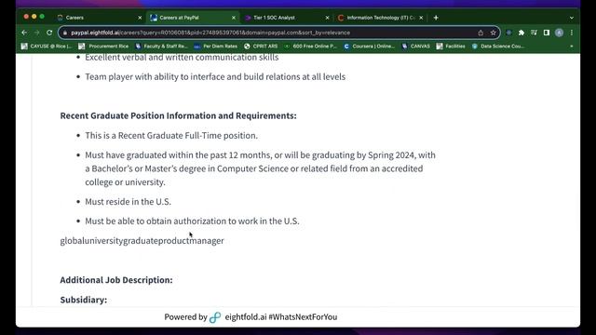Switch to Information Technology (IT) tab
The width and height of the screenshot is (596, 335).
click(x=380, y=18)
